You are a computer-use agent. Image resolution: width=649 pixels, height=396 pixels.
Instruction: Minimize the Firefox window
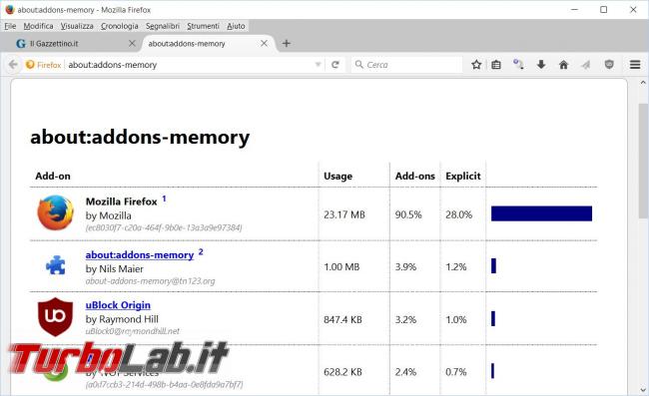pyautogui.click(x=574, y=10)
